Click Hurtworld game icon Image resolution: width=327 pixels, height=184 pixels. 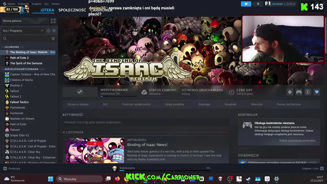7,113
